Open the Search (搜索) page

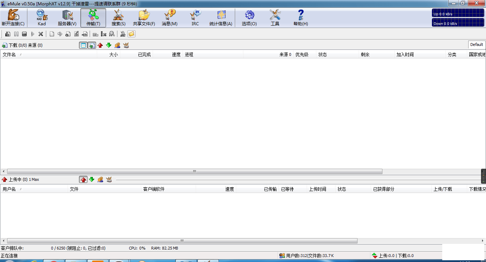click(118, 18)
